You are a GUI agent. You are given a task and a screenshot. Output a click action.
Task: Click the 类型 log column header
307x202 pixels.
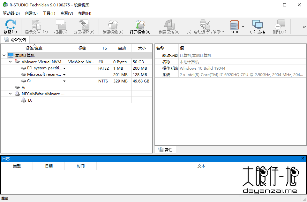click(17, 166)
